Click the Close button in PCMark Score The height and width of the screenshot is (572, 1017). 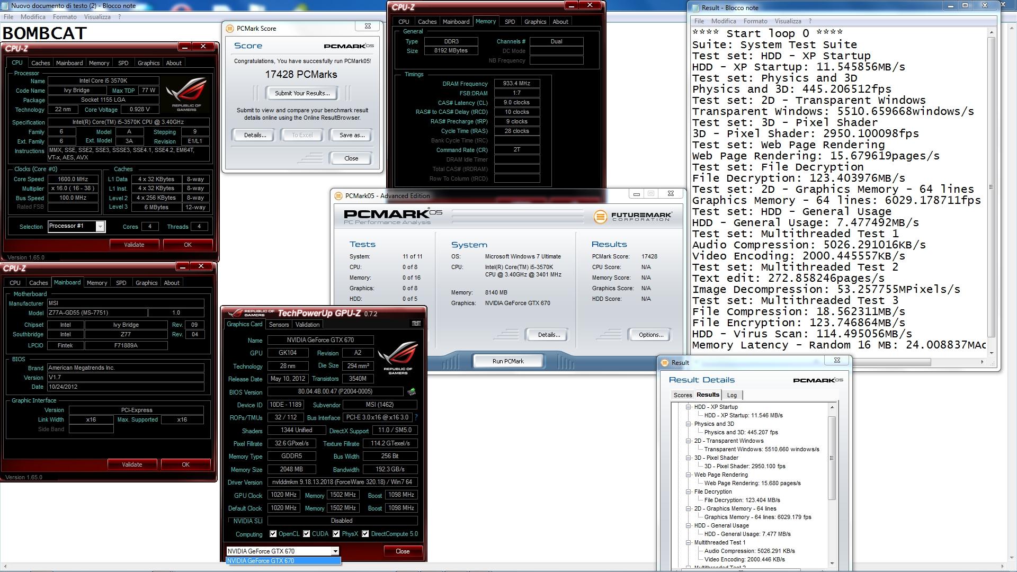point(351,158)
